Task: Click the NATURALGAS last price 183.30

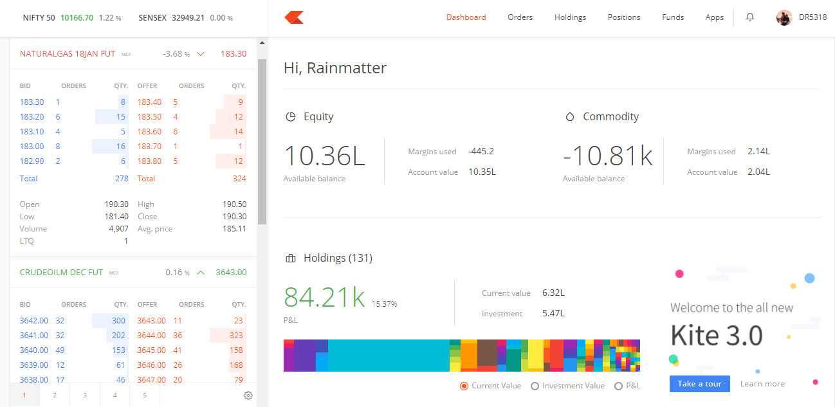Action: click(234, 54)
